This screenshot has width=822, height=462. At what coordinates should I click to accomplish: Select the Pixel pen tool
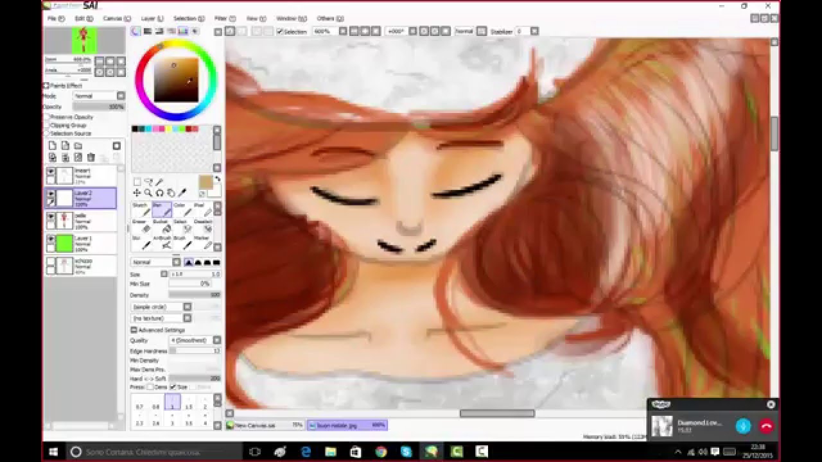202,209
